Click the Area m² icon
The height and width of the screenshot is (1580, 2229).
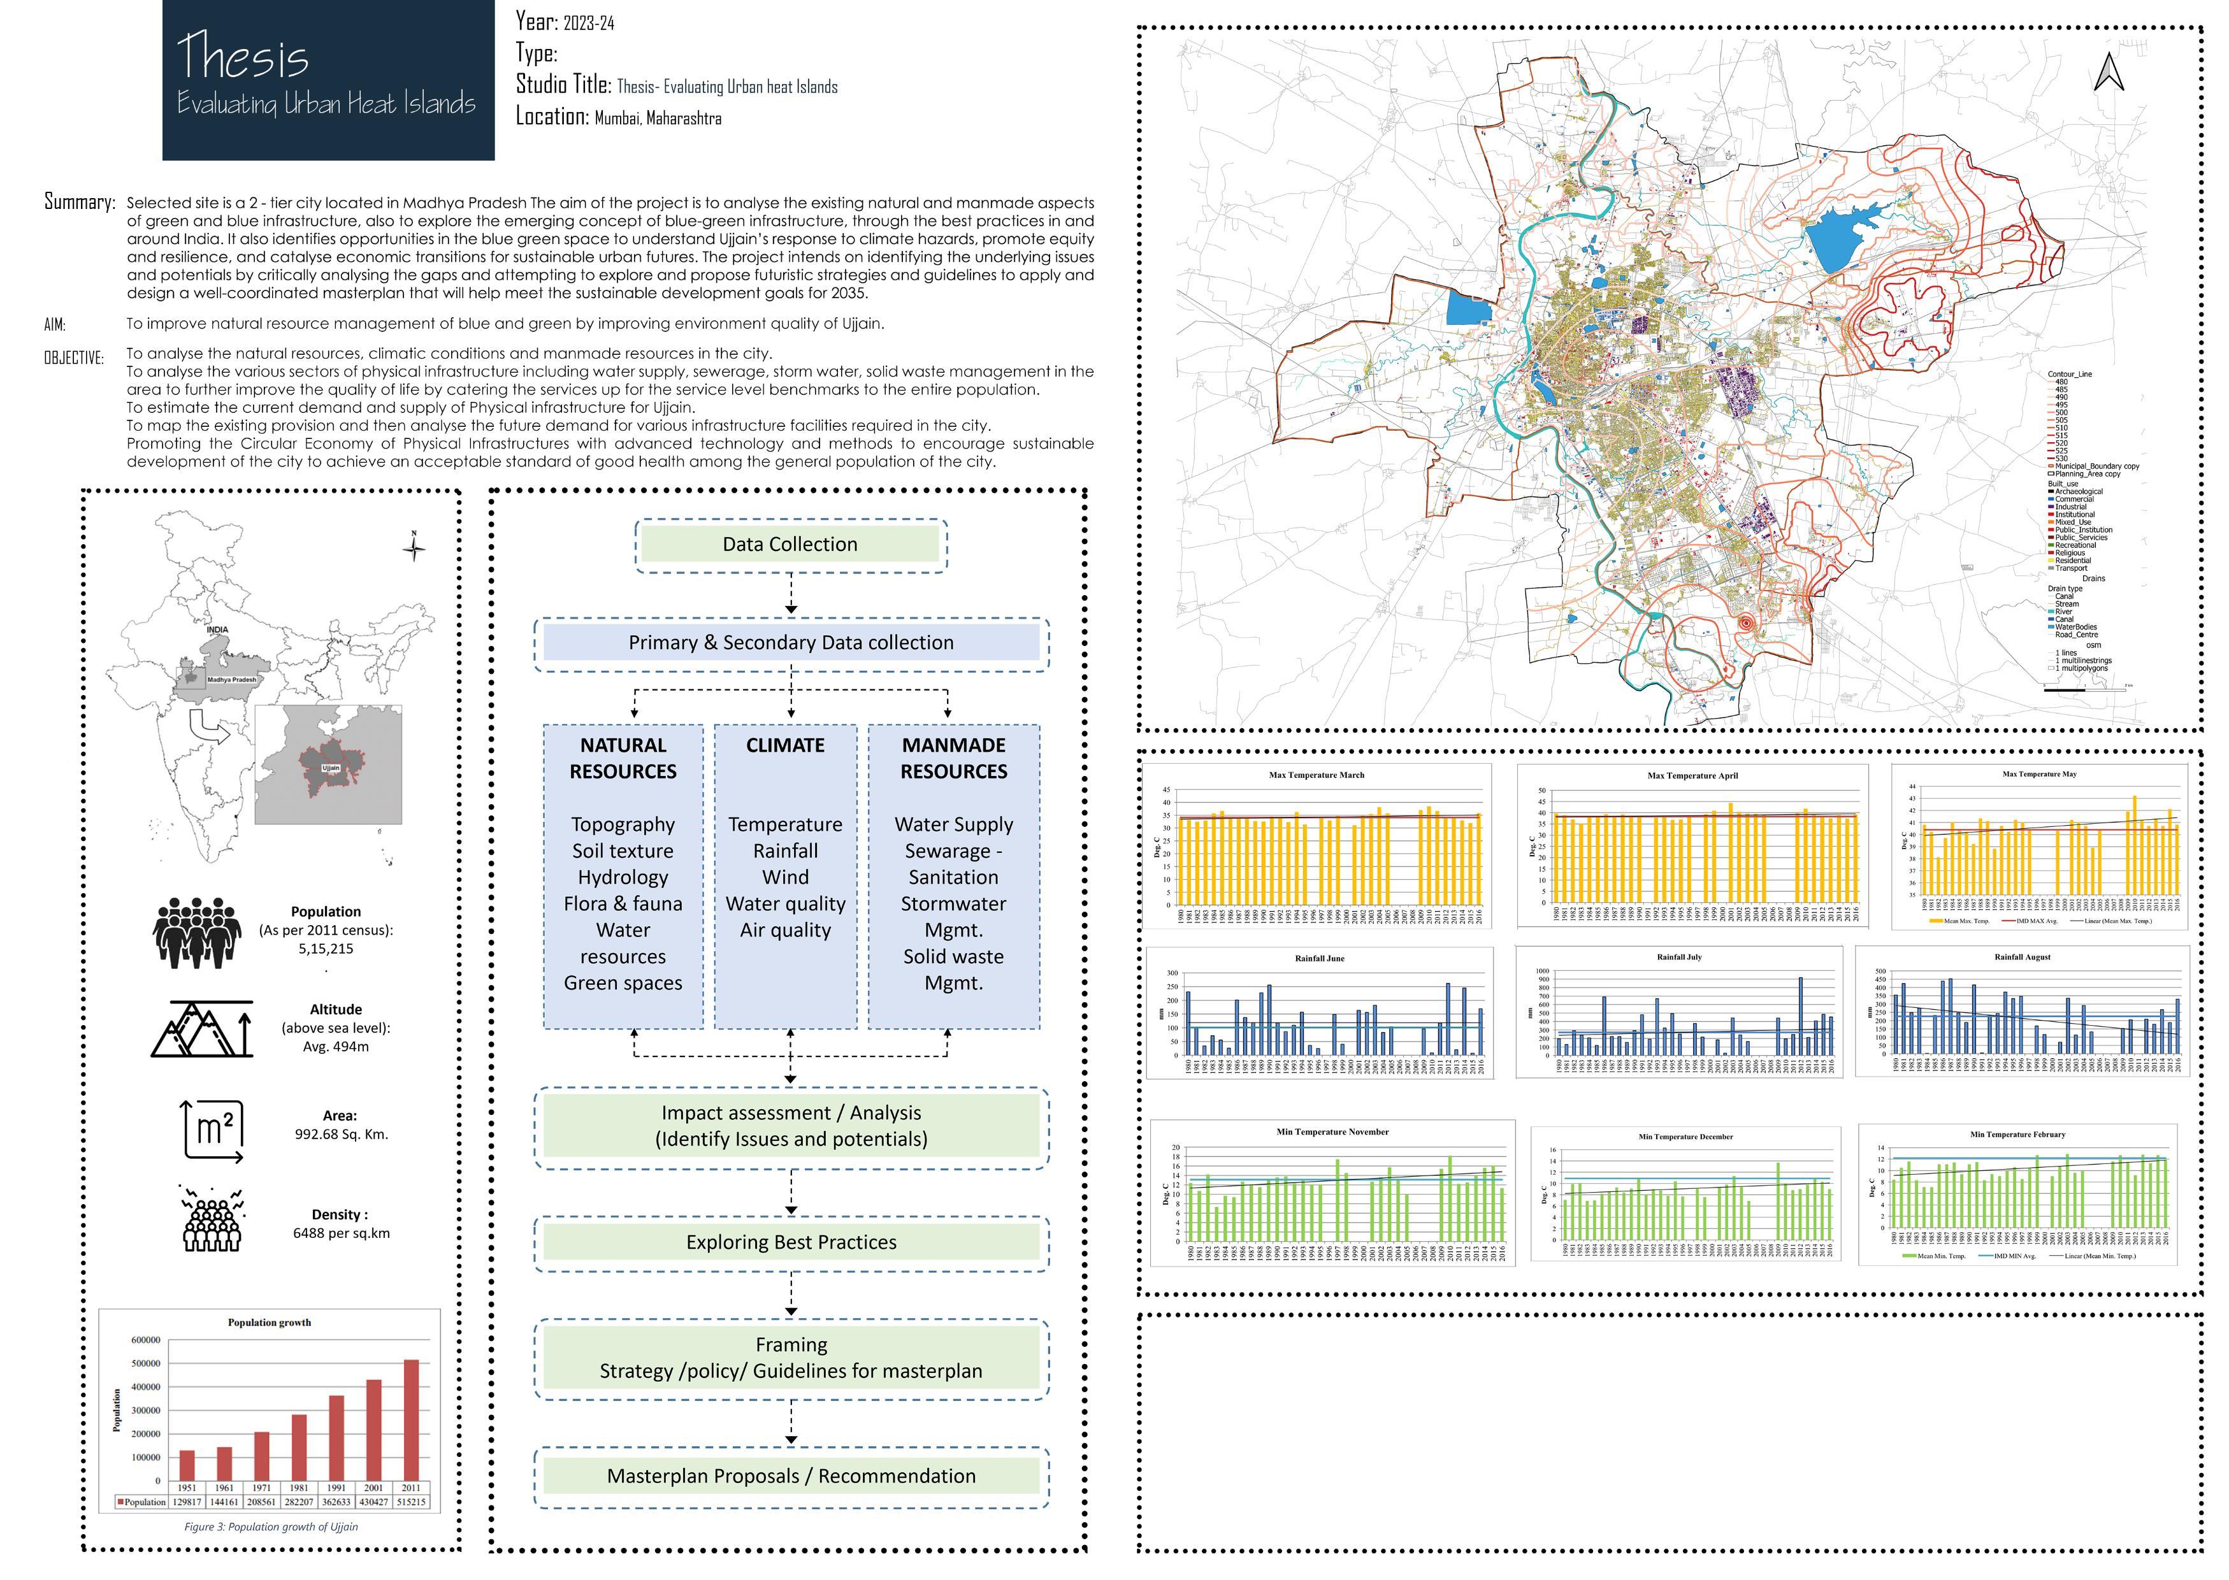(213, 1130)
